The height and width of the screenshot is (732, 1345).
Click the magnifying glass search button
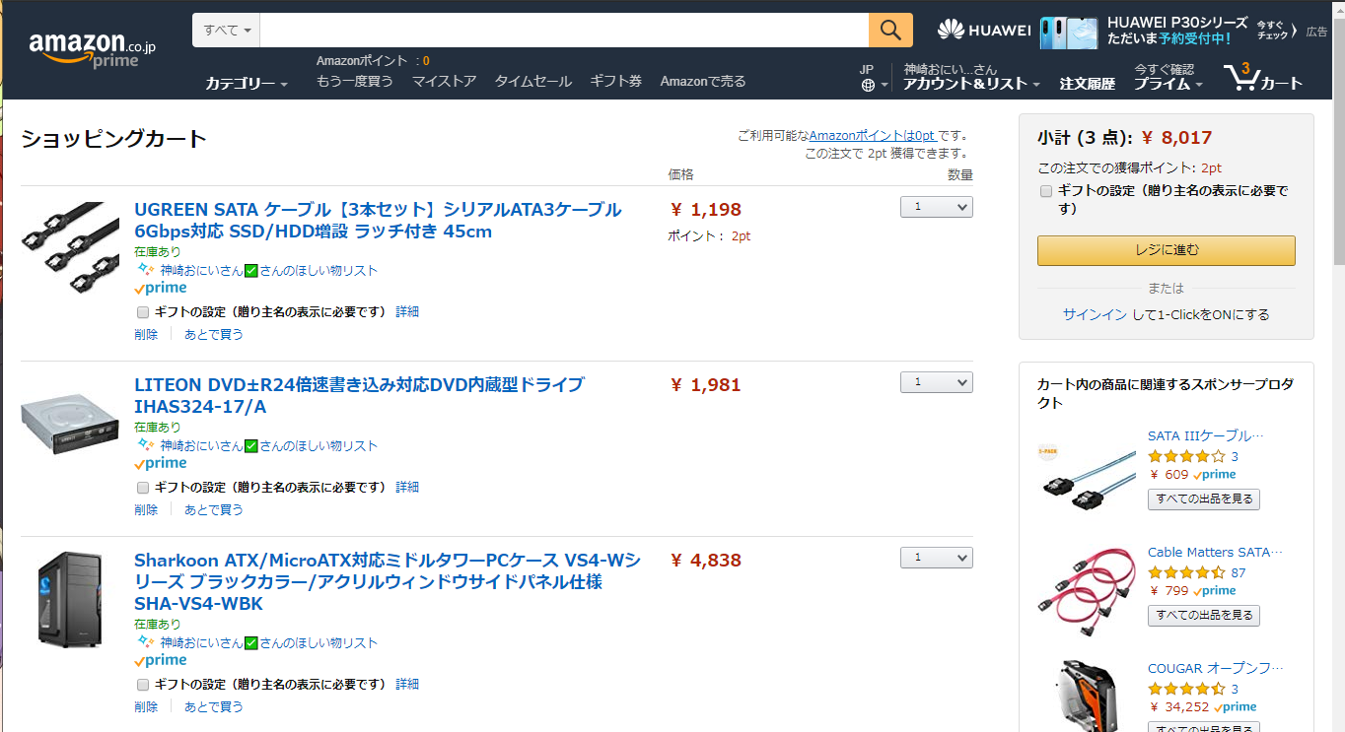point(890,31)
